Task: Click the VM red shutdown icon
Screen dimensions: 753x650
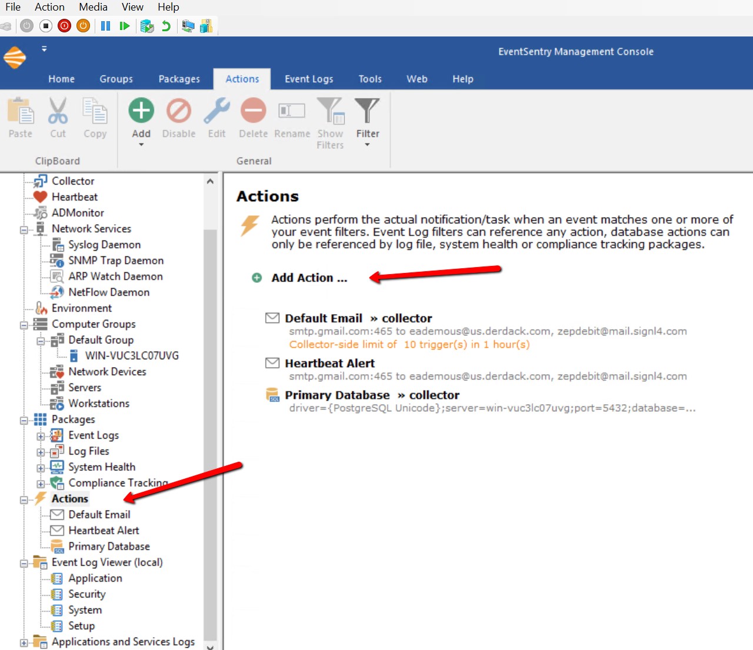Action: (65, 26)
